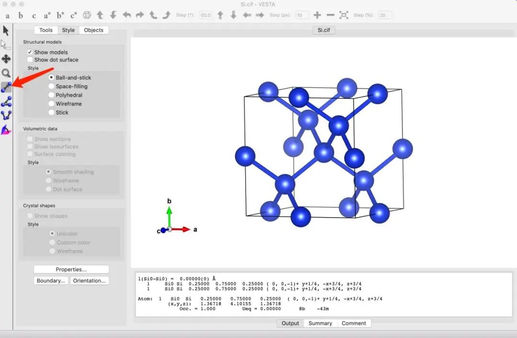517x338 pixels.
Task: Open the Comment tab
Action: tap(354, 323)
